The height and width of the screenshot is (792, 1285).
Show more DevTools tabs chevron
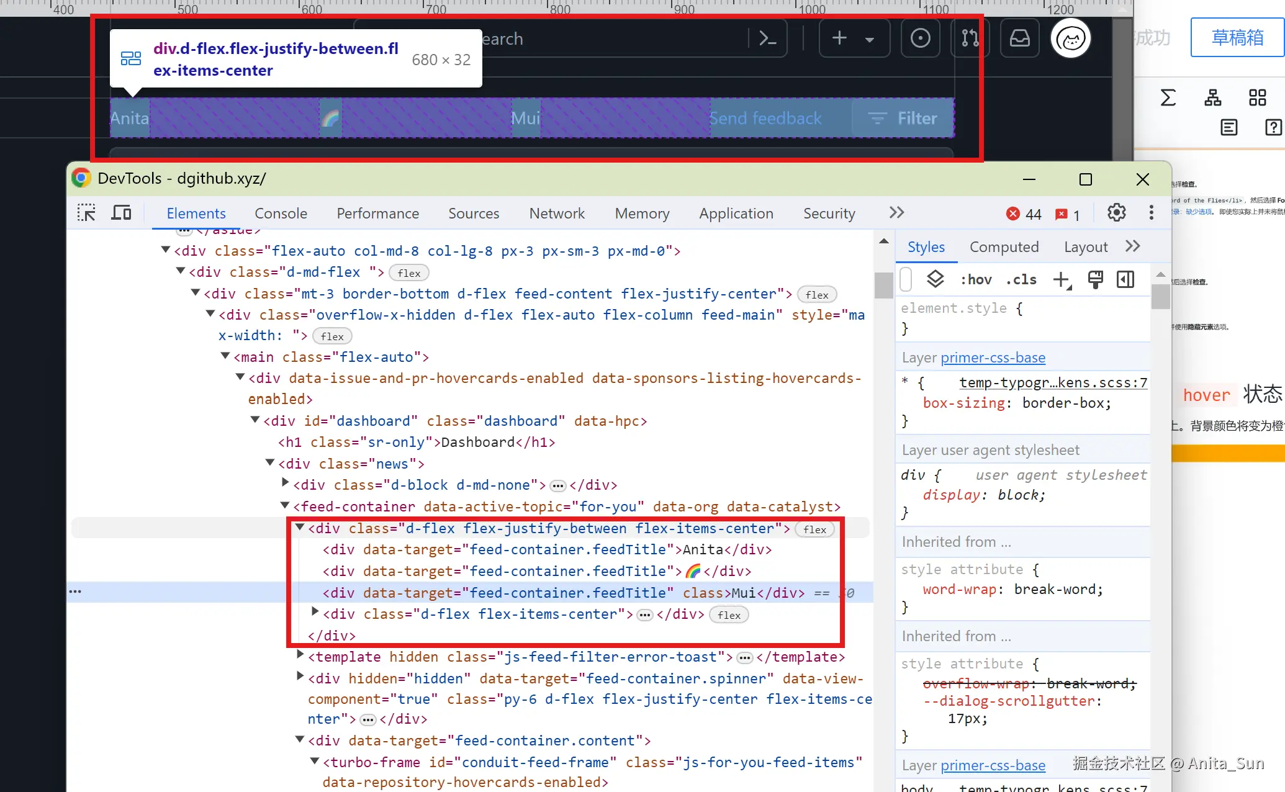[x=896, y=213]
